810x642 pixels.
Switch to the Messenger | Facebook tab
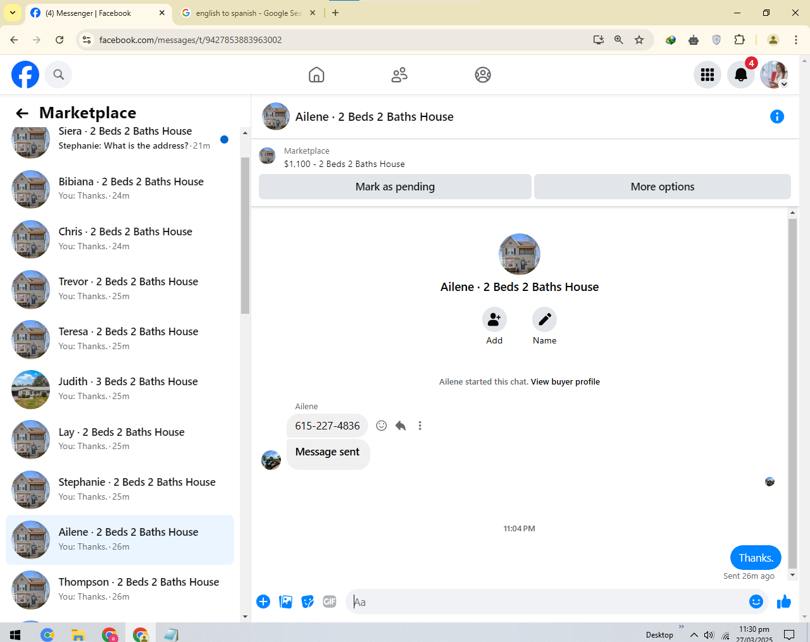click(97, 13)
